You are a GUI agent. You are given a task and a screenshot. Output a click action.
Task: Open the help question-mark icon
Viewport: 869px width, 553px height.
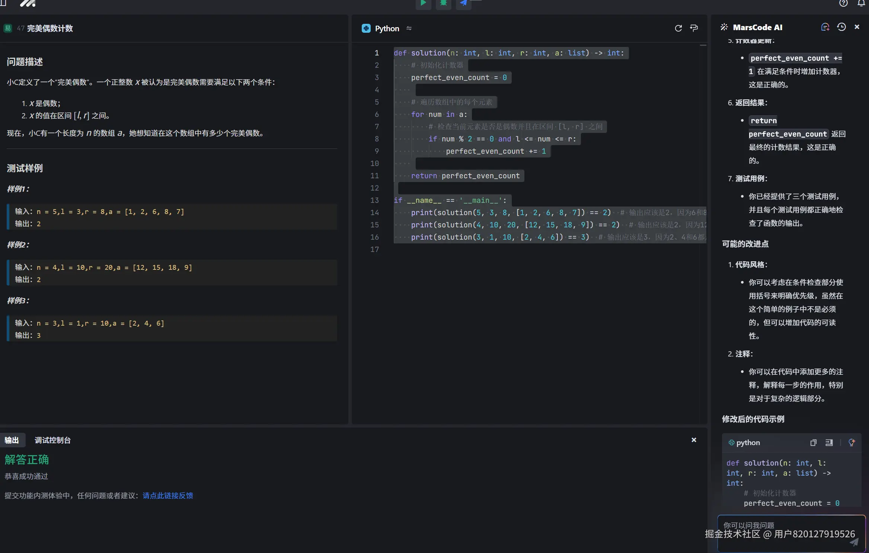point(843,3)
